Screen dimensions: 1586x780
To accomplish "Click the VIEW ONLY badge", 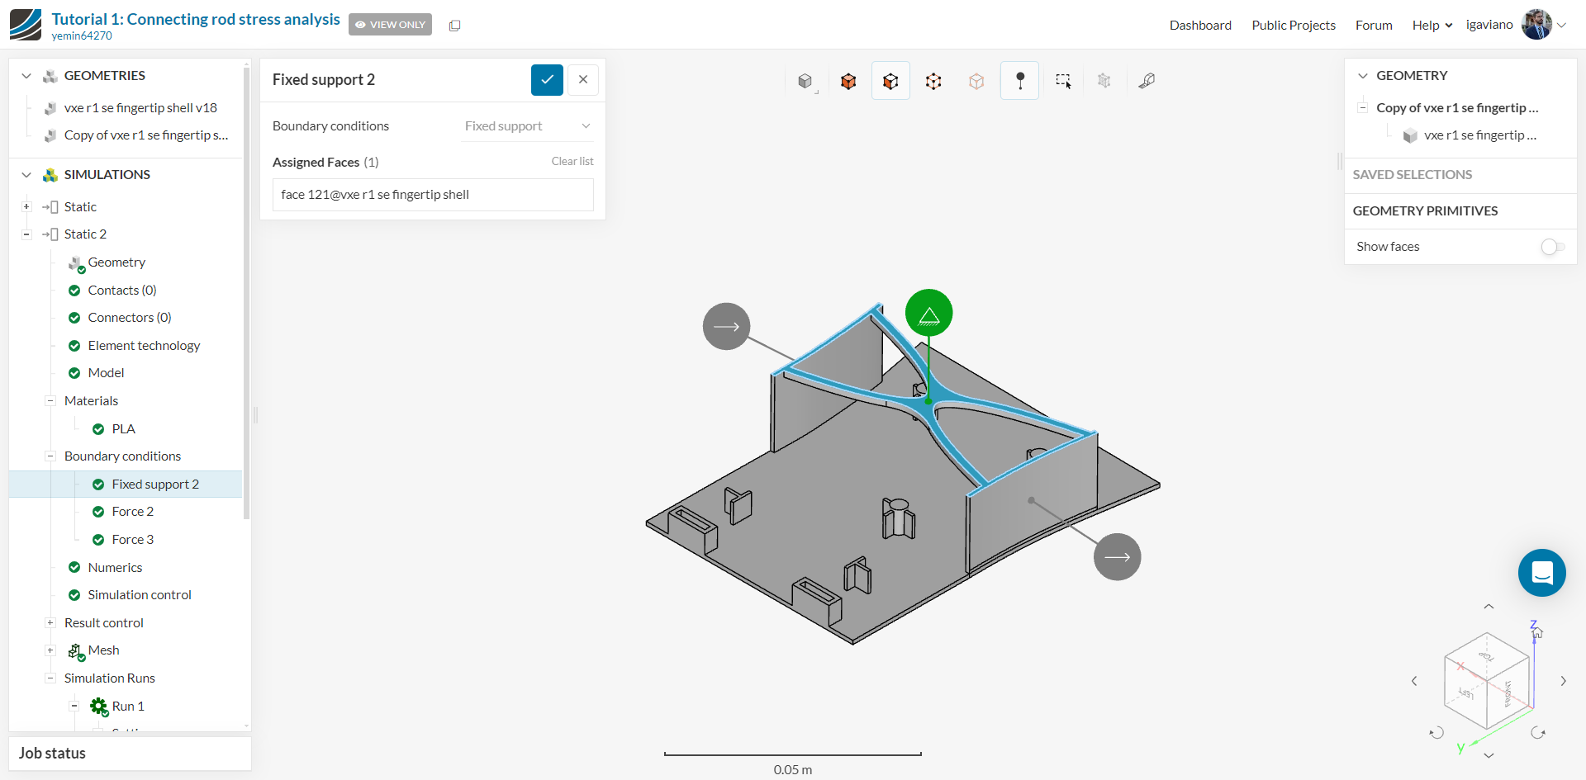I will pos(390,25).
